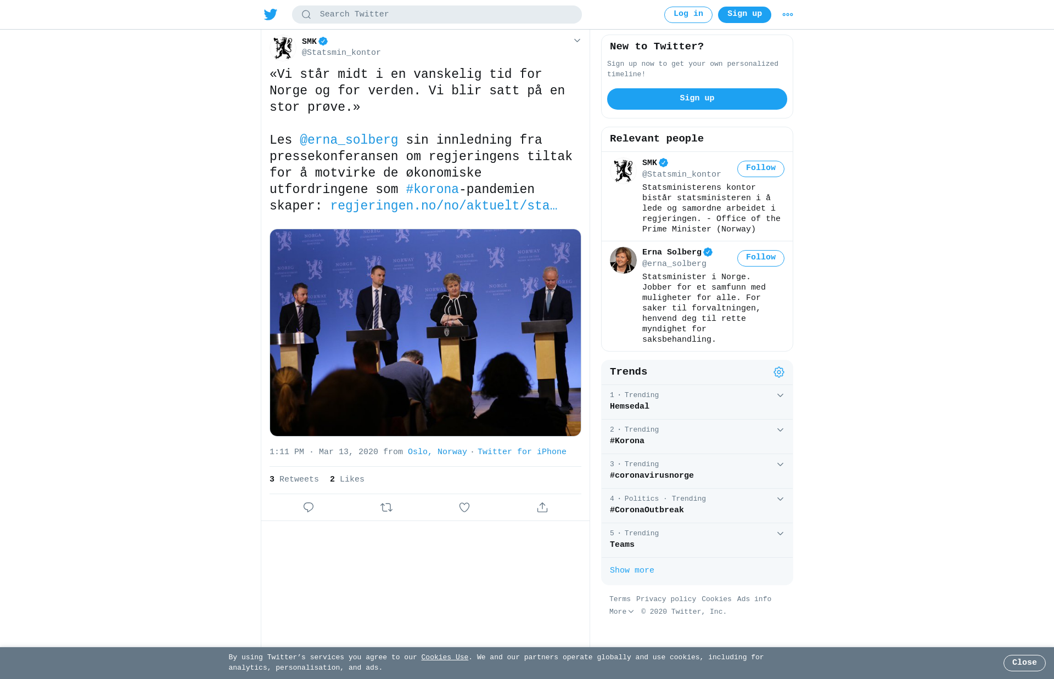
Task: Like the tweet with heart icon
Action: pos(464,507)
